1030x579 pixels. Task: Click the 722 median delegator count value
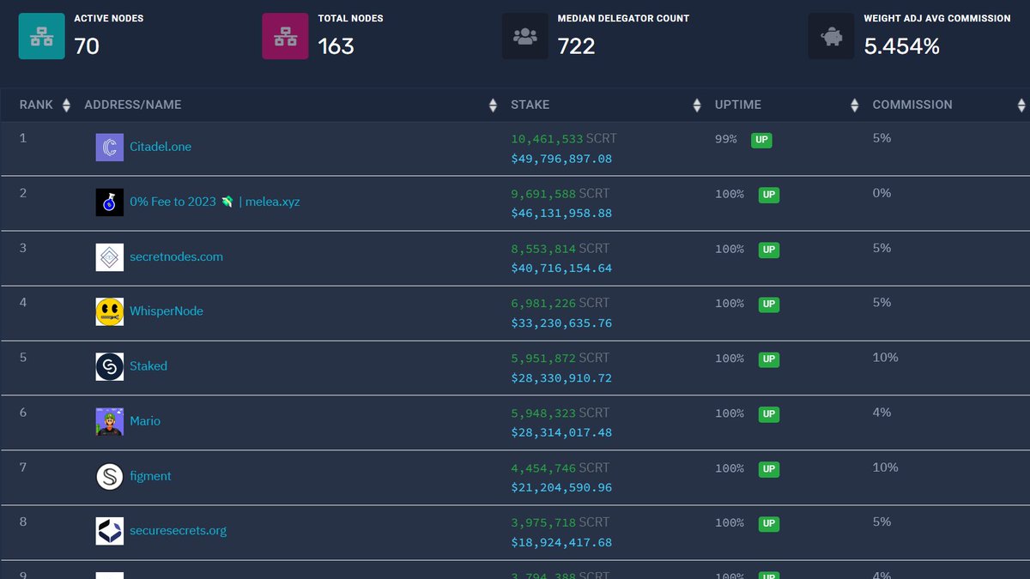tap(576, 46)
